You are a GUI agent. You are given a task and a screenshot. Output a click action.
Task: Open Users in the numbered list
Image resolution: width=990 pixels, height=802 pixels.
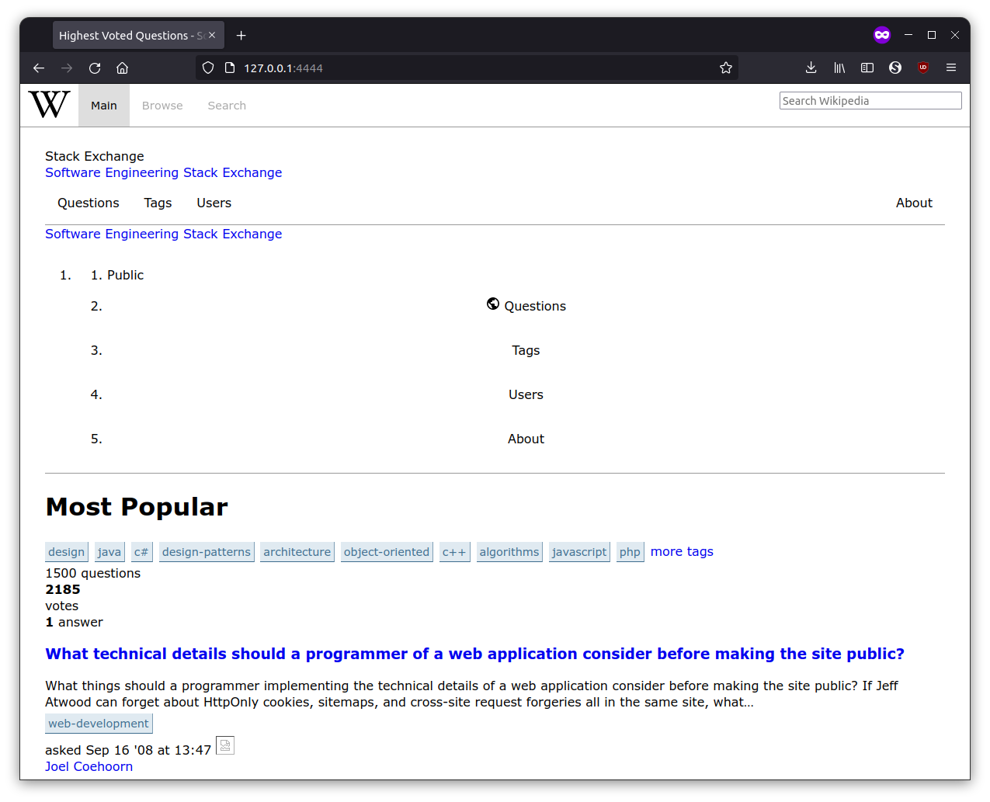(x=526, y=394)
